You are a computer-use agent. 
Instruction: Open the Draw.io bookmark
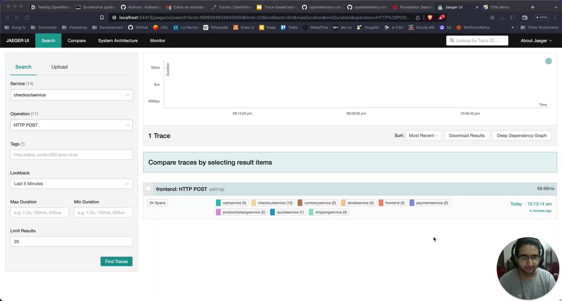pos(244,27)
